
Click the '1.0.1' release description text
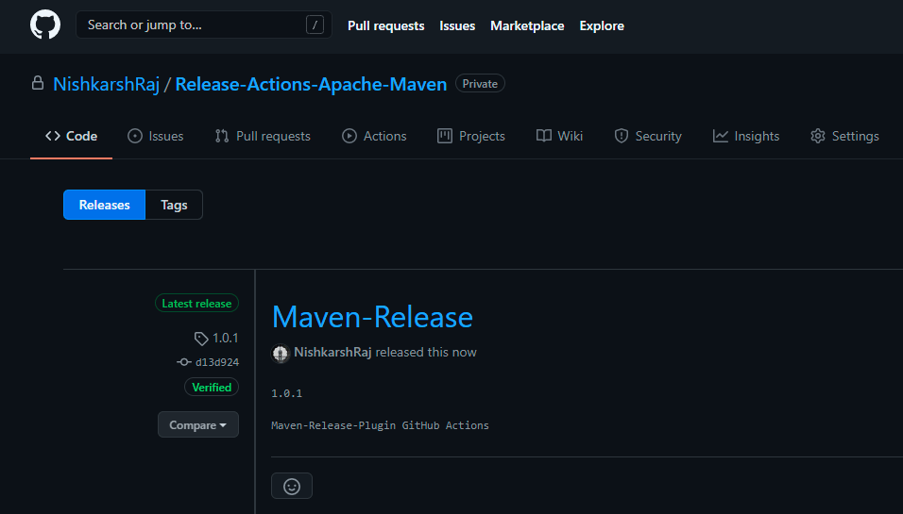pyautogui.click(x=287, y=393)
